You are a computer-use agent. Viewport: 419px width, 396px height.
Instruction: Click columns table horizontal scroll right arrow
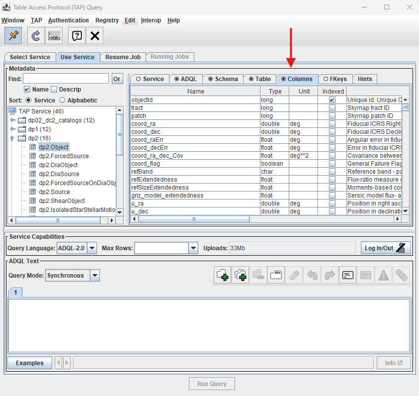398,219
